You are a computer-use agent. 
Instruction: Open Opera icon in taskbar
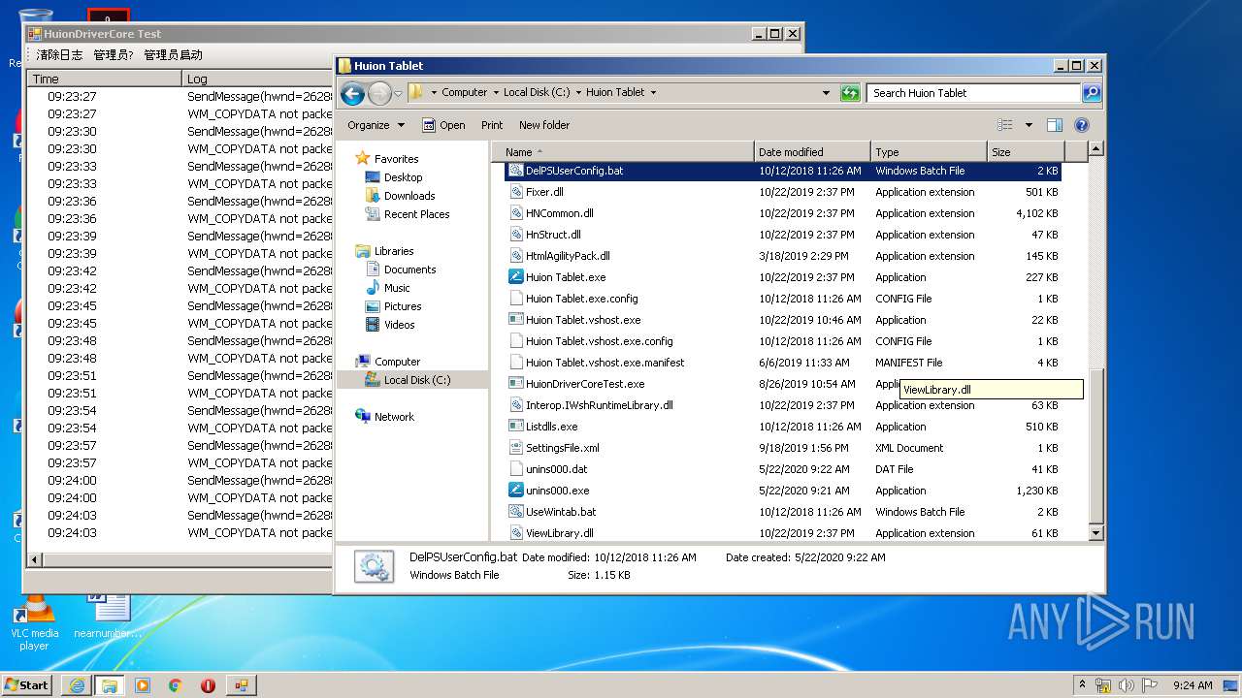(x=208, y=684)
